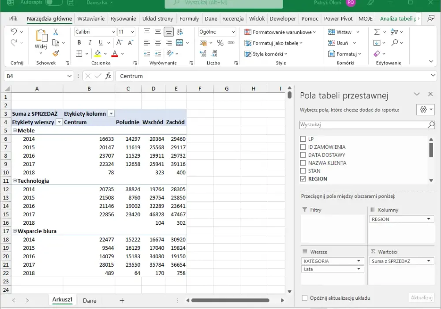Screen dimensions: 441x309
Task: Click the borders icon in Czcionka group
Action: 79,53
